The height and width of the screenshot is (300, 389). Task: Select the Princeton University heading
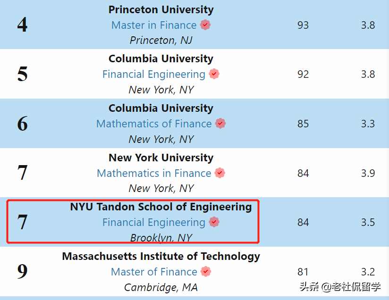pos(161,10)
